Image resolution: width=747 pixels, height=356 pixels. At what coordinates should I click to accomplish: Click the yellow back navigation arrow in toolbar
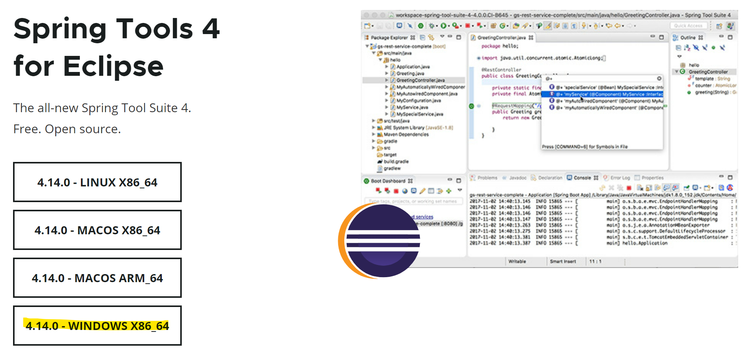(x=618, y=26)
